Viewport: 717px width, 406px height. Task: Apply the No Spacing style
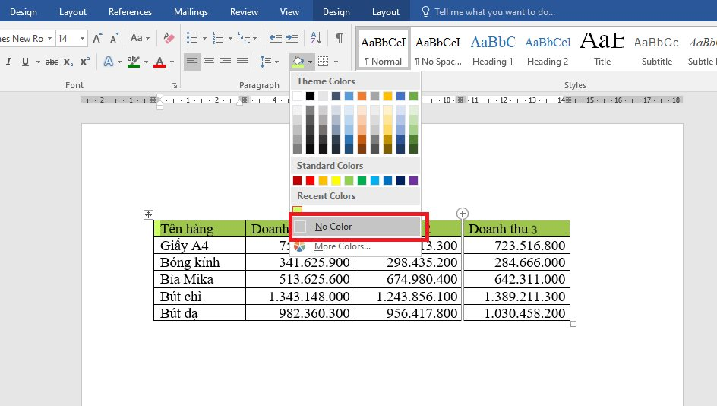[437, 49]
